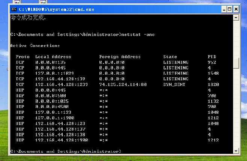Click local address 127.0.0.1:123
The height and width of the screenshot is (161, 247).
(53, 112)
